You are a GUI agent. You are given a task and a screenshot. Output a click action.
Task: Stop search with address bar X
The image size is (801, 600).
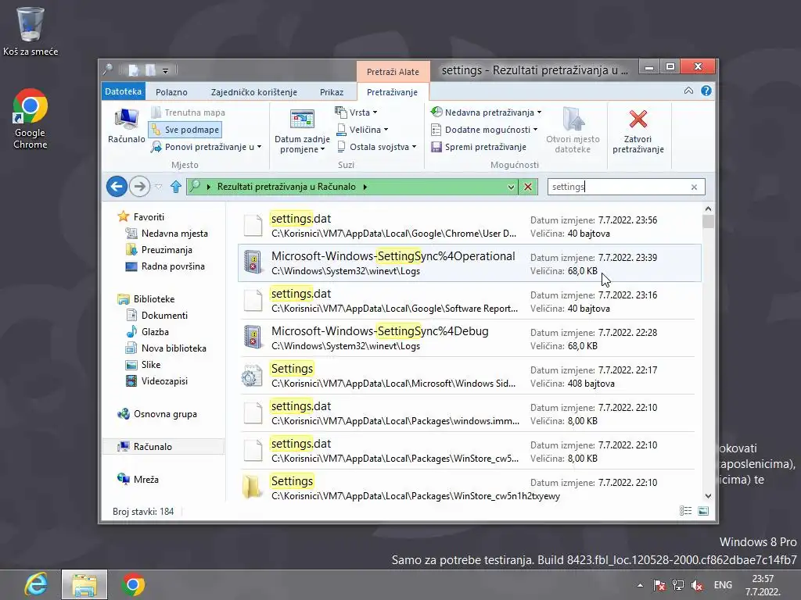point(528,187)
